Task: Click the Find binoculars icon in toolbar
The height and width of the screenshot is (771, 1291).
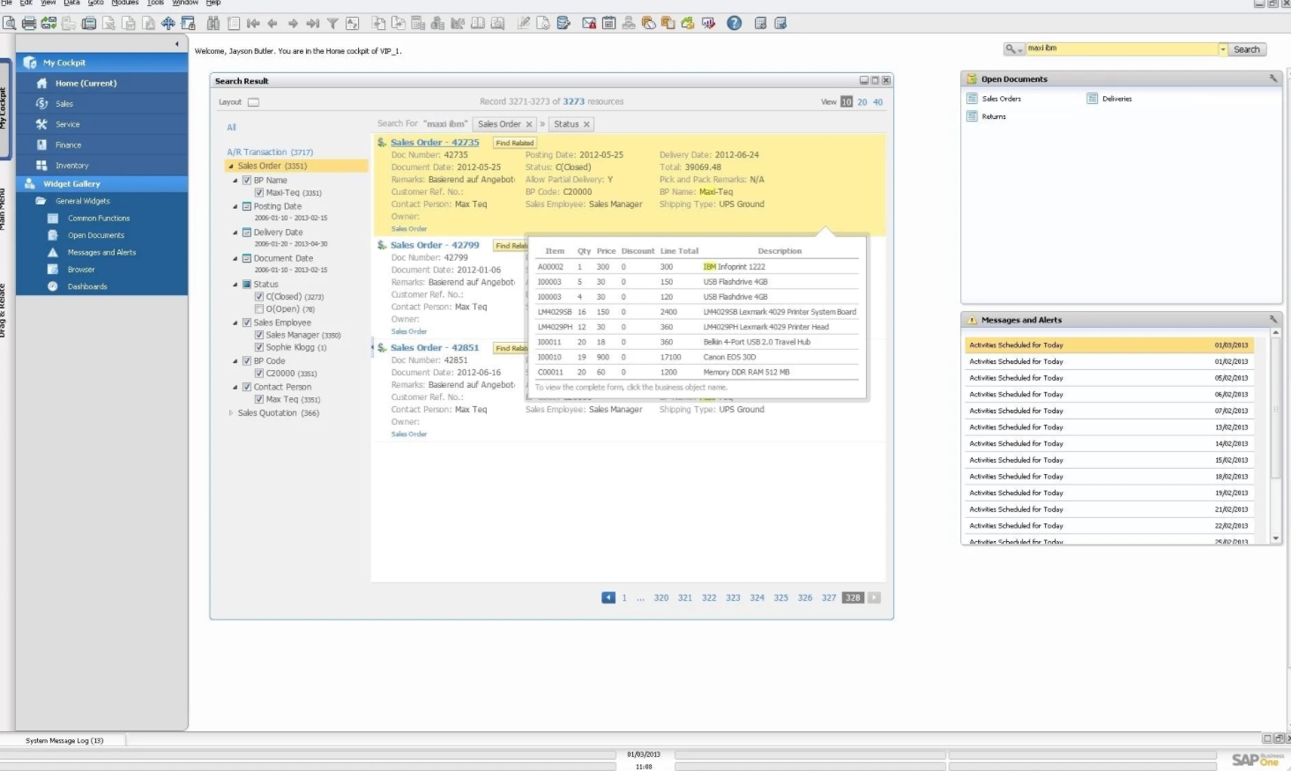Action: [213, 24]
